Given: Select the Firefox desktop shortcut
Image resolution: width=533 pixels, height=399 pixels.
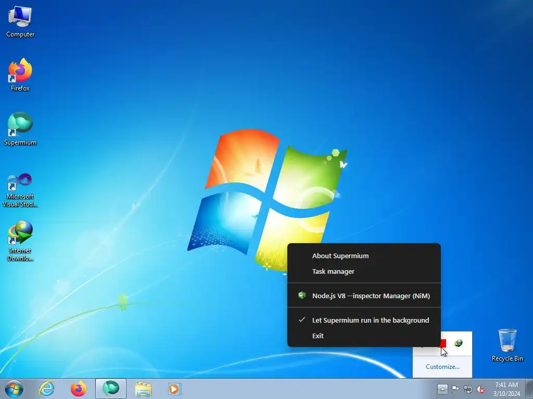Looking at the screenshot, I should pyautogui.click(x=20, y=75).
